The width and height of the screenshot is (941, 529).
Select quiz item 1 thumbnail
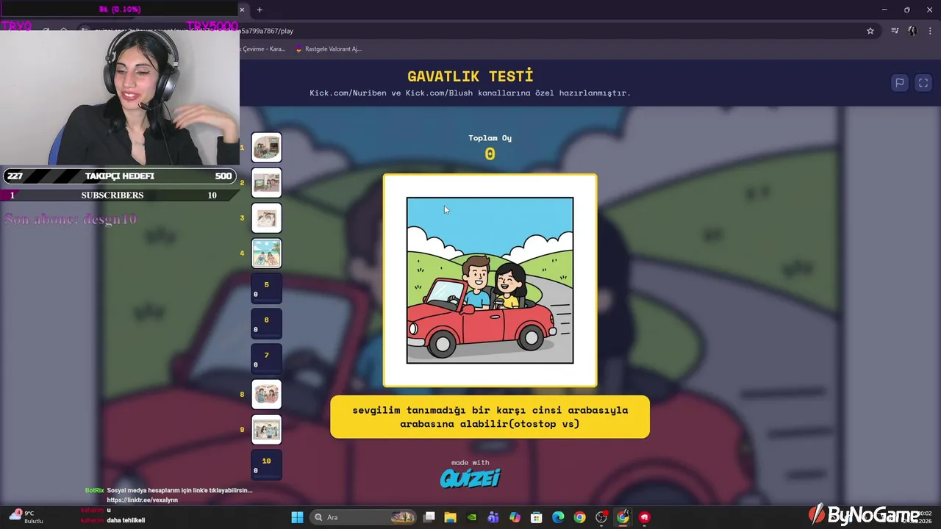267,148
